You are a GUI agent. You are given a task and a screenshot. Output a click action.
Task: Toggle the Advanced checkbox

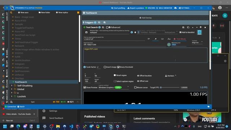click(107, 27)
